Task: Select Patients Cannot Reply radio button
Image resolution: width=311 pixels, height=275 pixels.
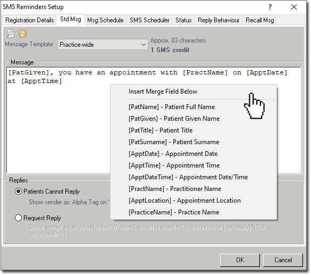Action: (x=18, y=191)
